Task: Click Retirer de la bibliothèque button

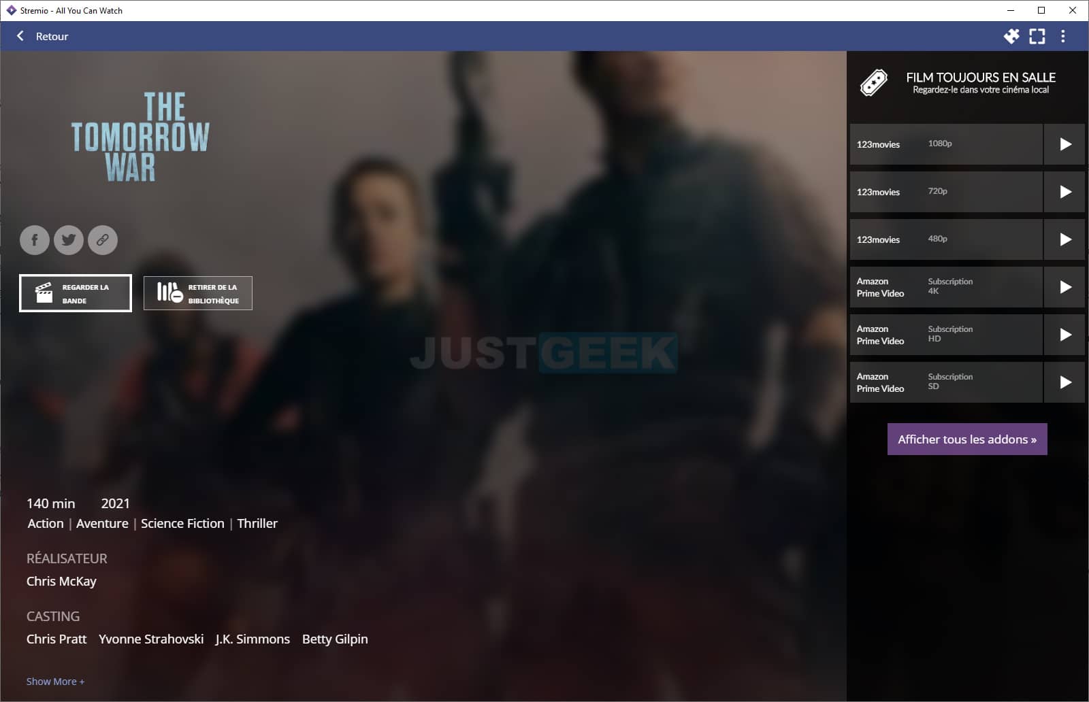Action: pyautogui.click(x=198, y=293)
